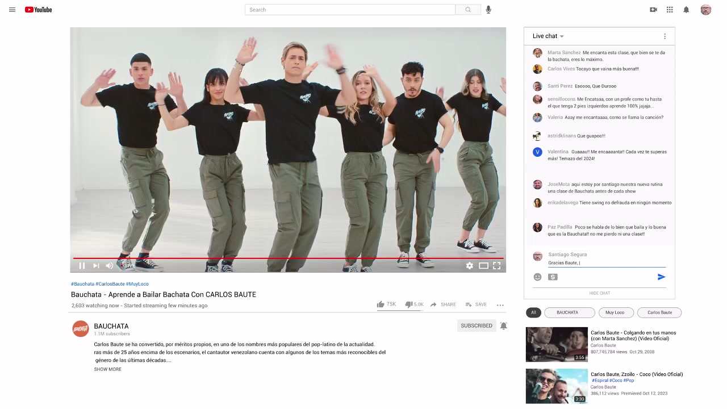Click erikadelavega username in chat
Screen dimensions: 727x409
coord(563,203)
